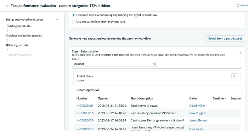Go to the Review summary step
Screen dimensions: 248x131
click(x=20, y=55)
